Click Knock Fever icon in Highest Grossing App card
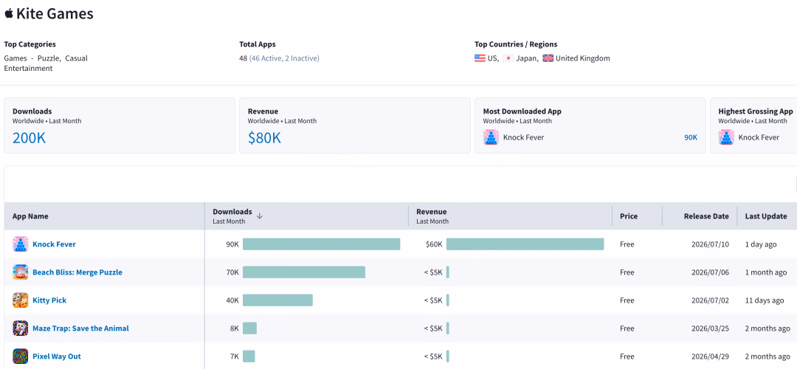This screenshot has width=797, height=369. click(726, 137)
